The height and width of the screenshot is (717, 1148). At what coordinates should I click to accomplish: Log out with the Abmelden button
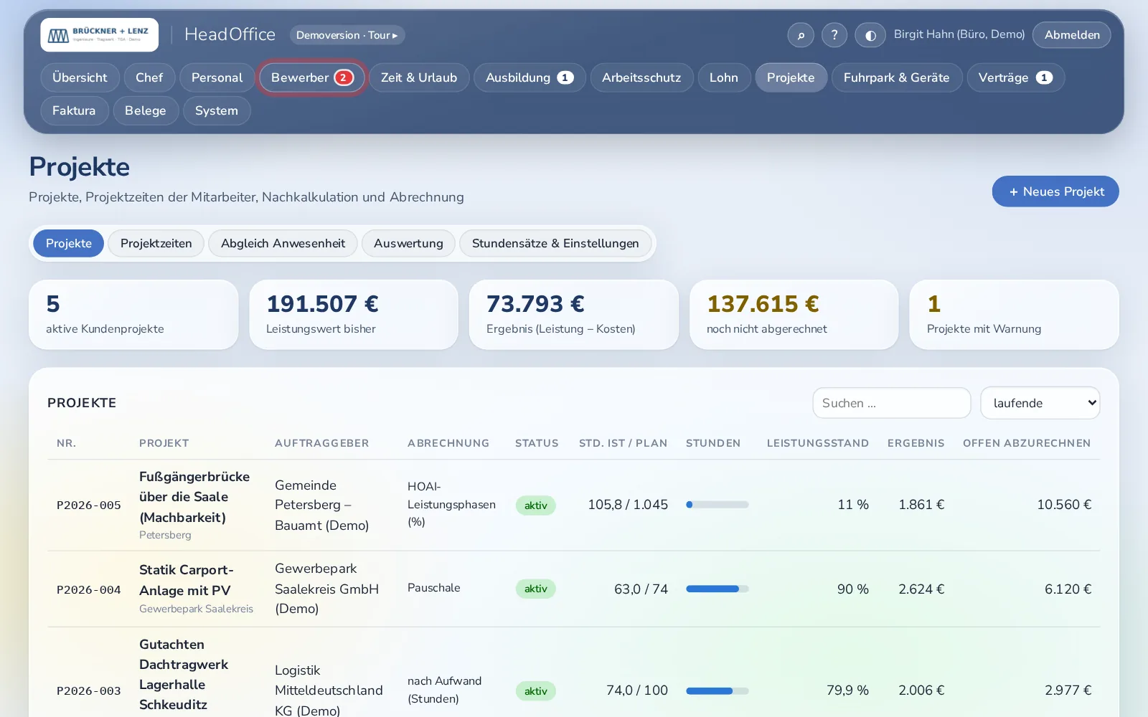point(1072,35)
